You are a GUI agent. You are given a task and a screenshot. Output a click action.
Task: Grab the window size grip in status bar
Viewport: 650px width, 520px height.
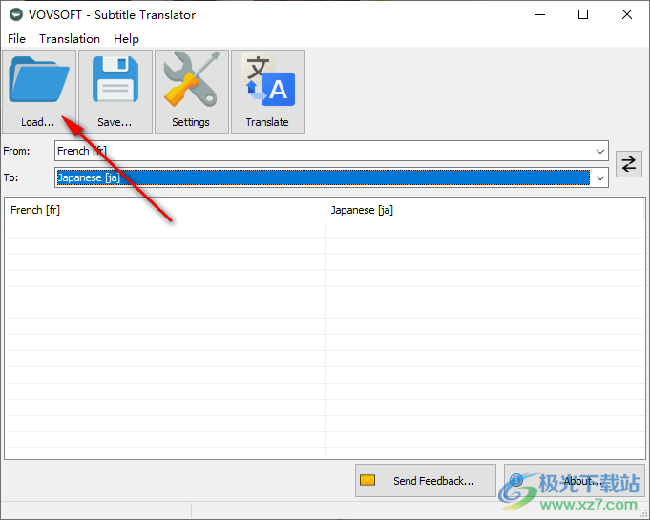pyautogui.click(x=643, y=513)
